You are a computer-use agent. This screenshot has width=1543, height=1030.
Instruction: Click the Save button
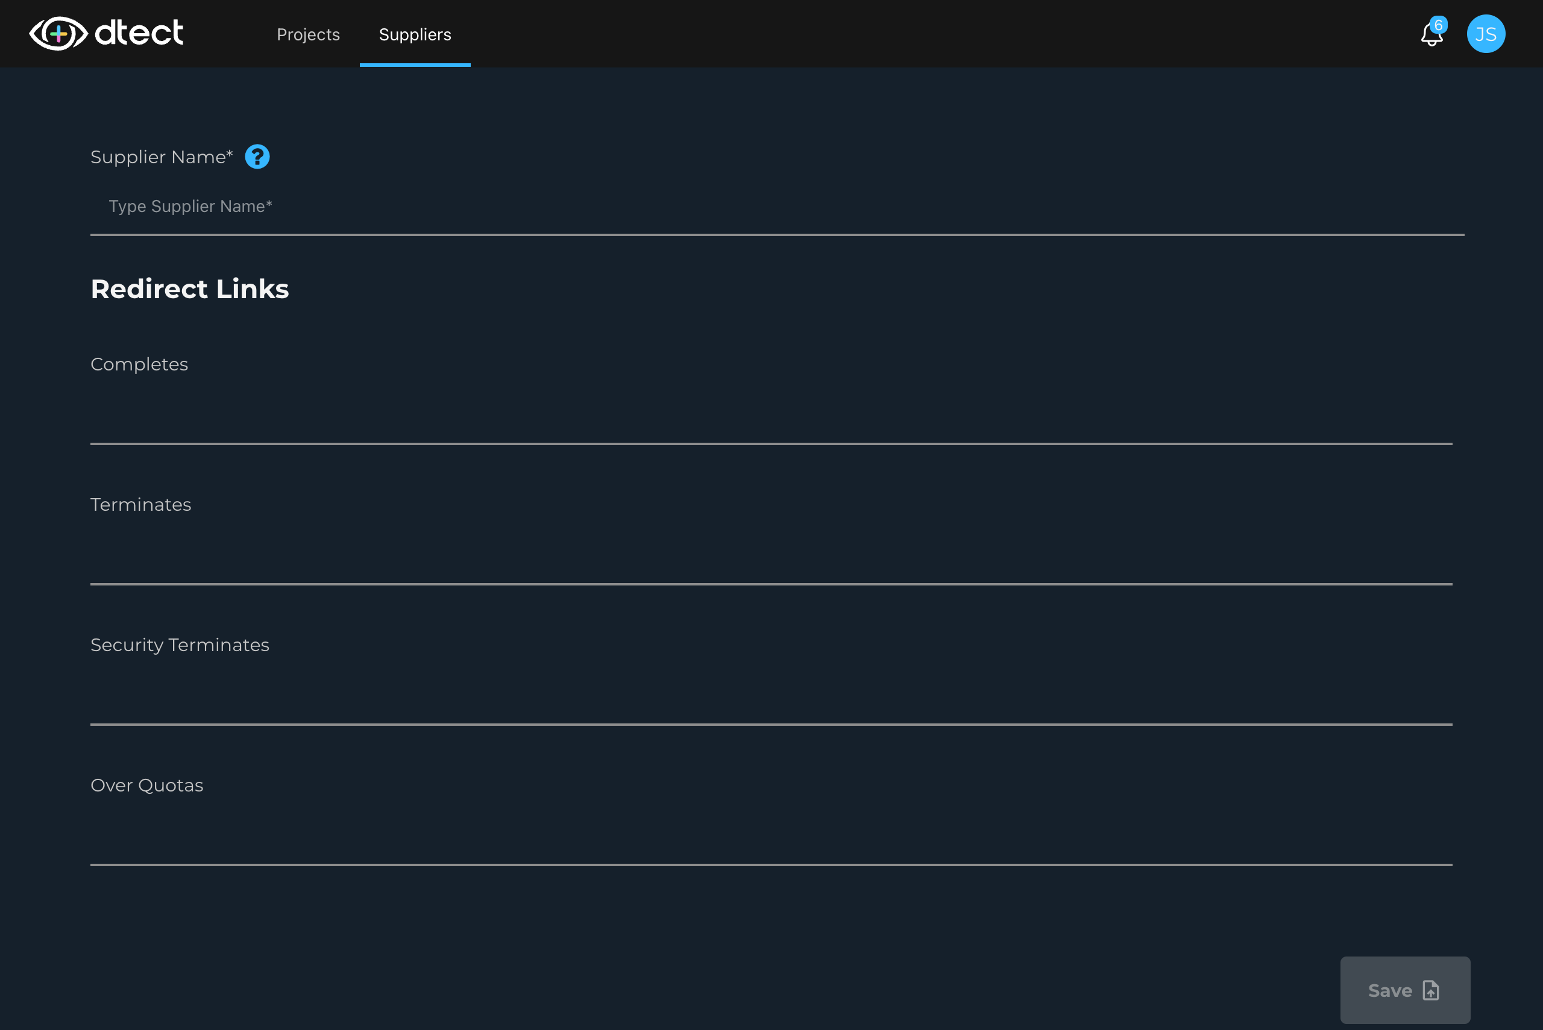tap(1405, 991)
